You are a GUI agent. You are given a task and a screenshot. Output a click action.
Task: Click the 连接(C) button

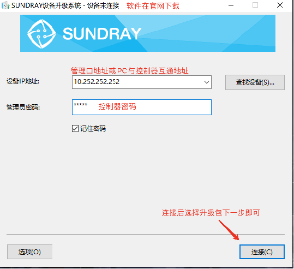click(262, 252)
